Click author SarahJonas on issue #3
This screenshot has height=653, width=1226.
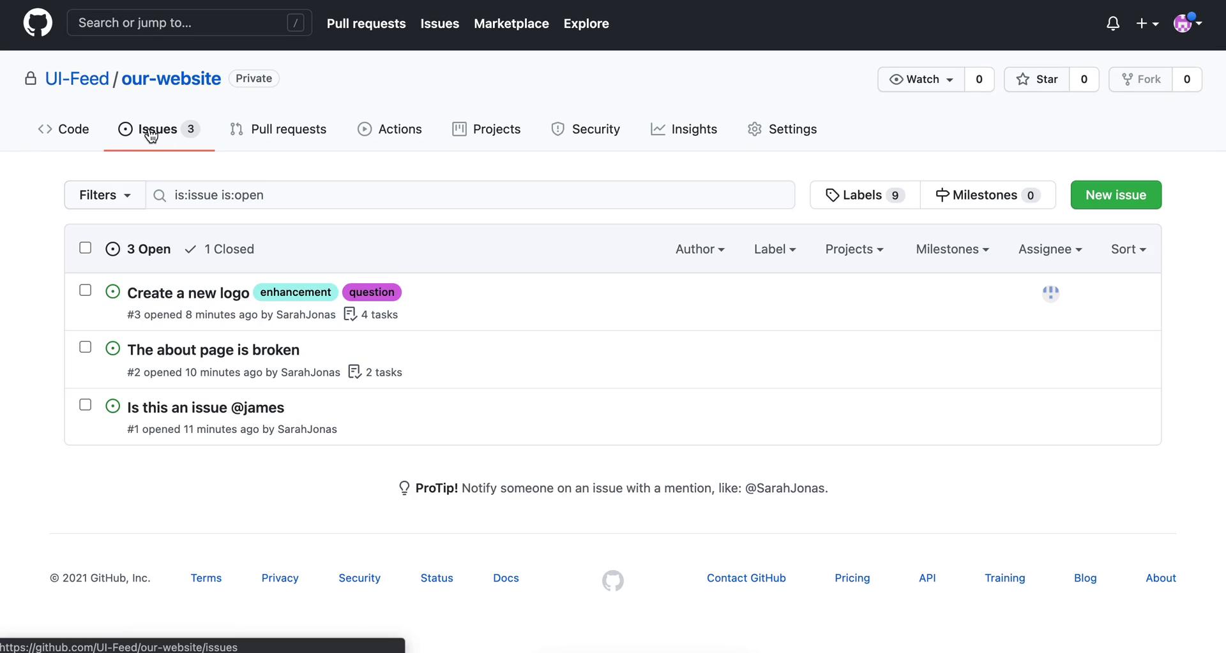(x=305, y=314)
